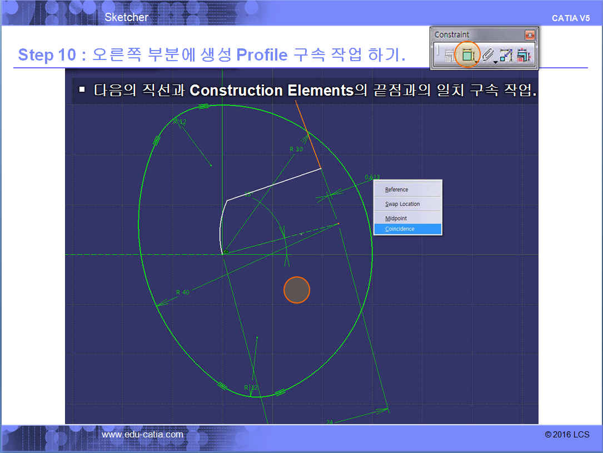The image size is (603, 453).
Task: Select the R 40 radius dimension
Action: 182,292
